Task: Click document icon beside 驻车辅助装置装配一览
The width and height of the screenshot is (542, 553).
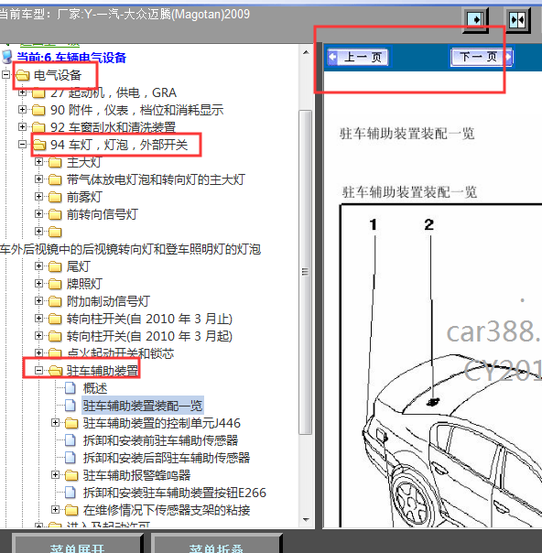Action: (x=70, y=406)
